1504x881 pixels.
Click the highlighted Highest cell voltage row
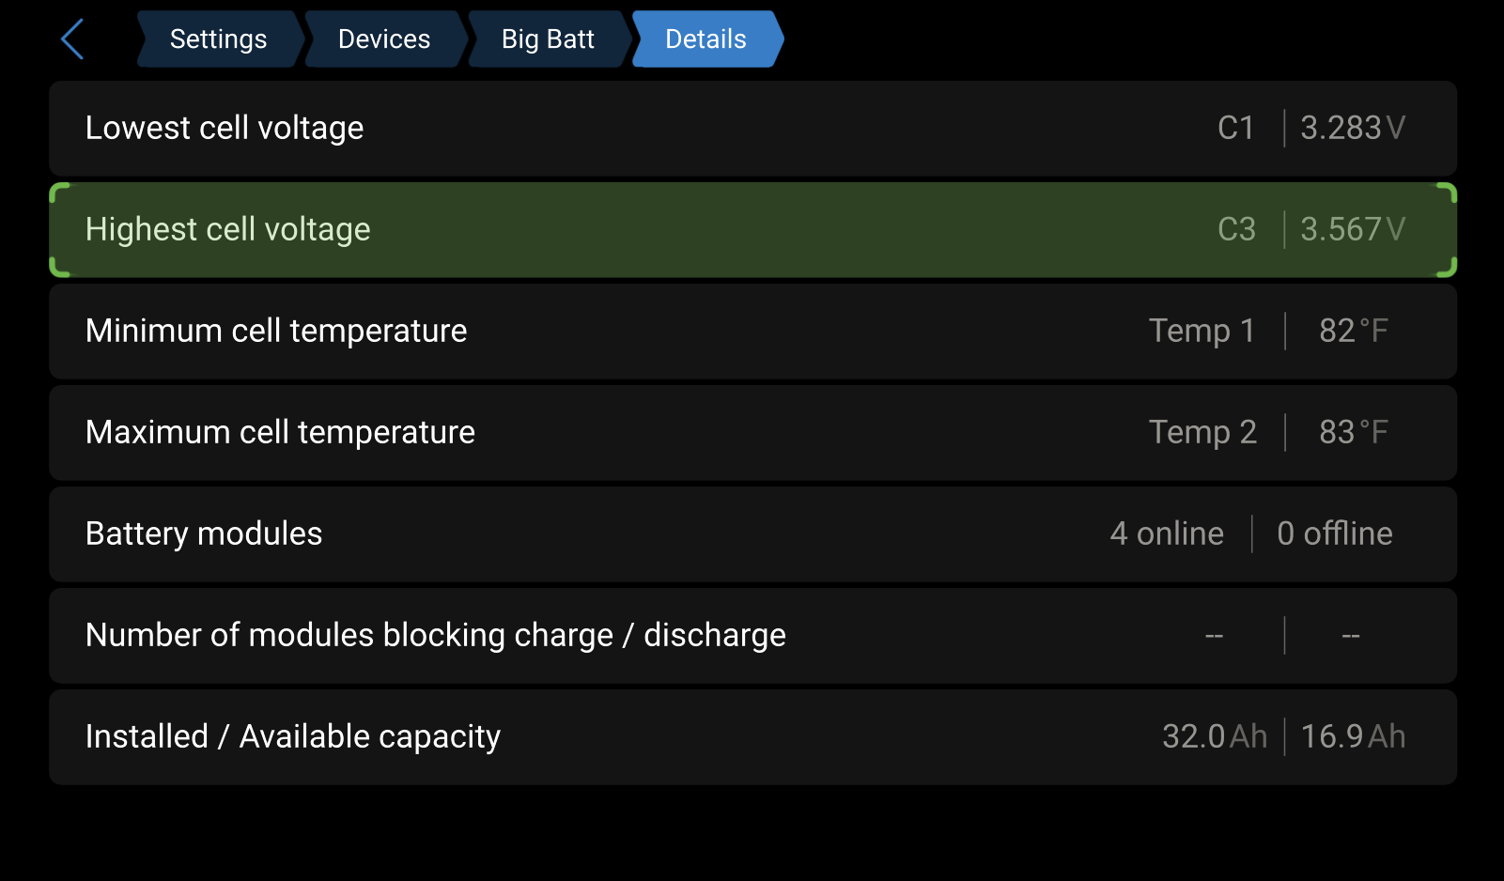coord(752,229)
